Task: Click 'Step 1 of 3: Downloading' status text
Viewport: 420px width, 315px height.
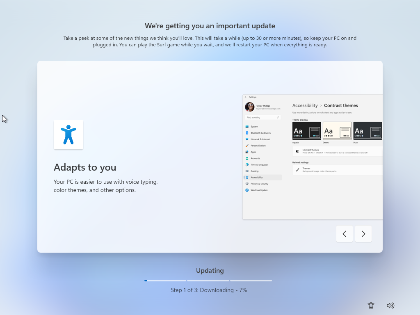Action: [x=209, y=290]
